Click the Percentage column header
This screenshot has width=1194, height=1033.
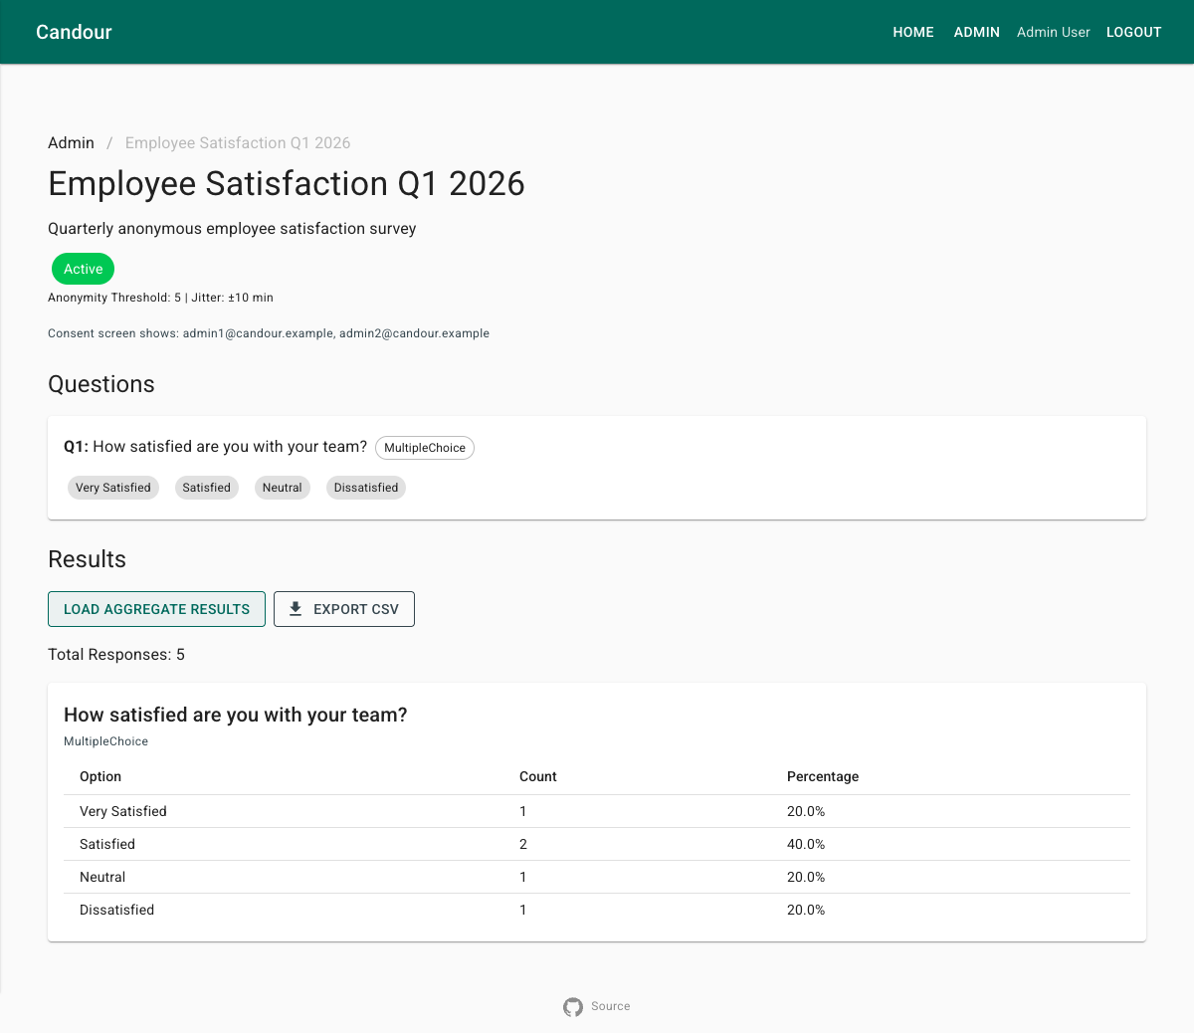tap(823, 776)
